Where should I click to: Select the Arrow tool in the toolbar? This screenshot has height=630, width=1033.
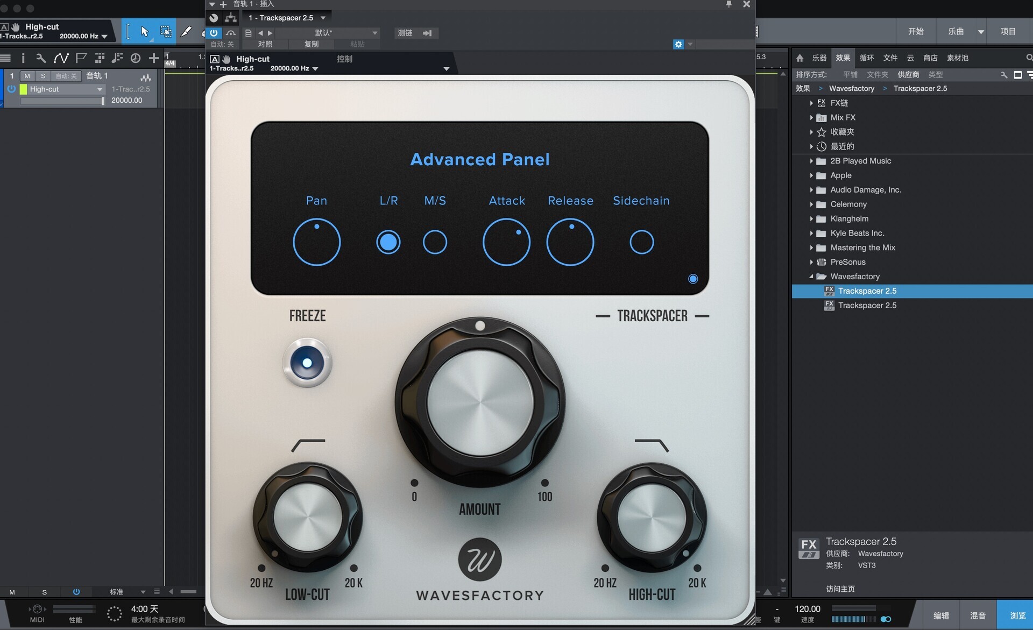[x=144, y=32]
